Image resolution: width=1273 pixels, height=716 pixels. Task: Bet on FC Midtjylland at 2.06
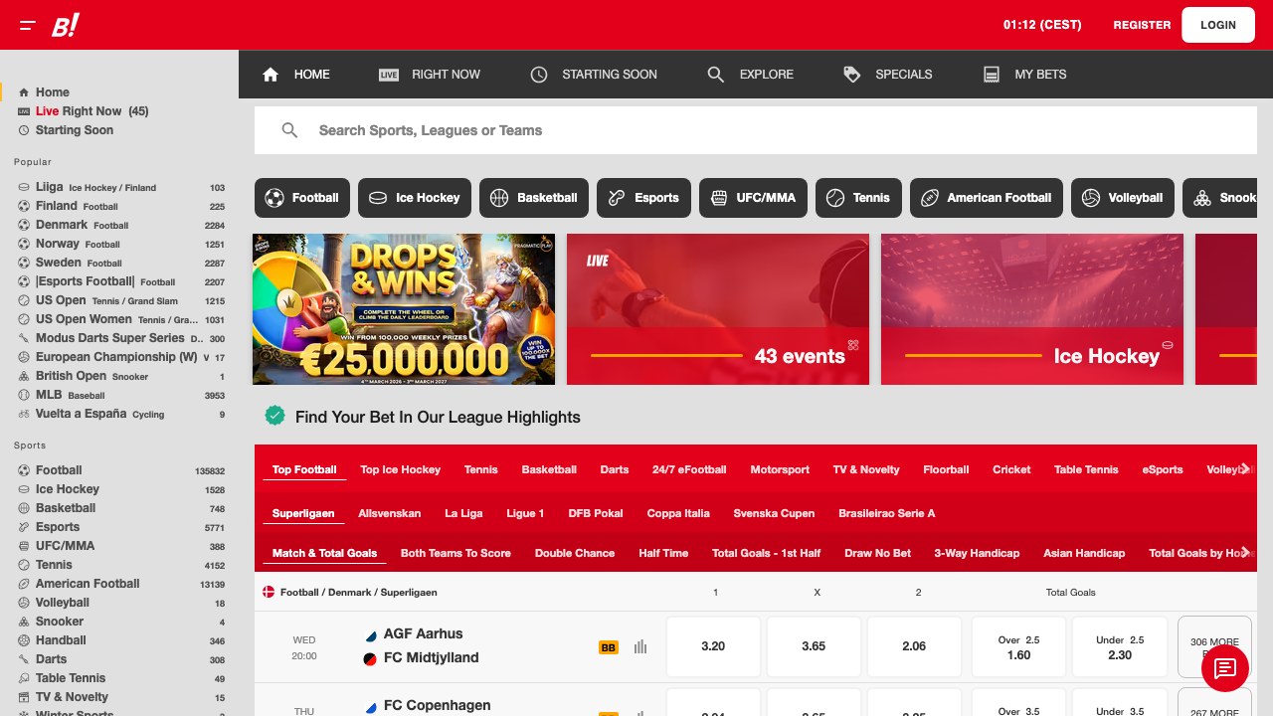(914, 646)
